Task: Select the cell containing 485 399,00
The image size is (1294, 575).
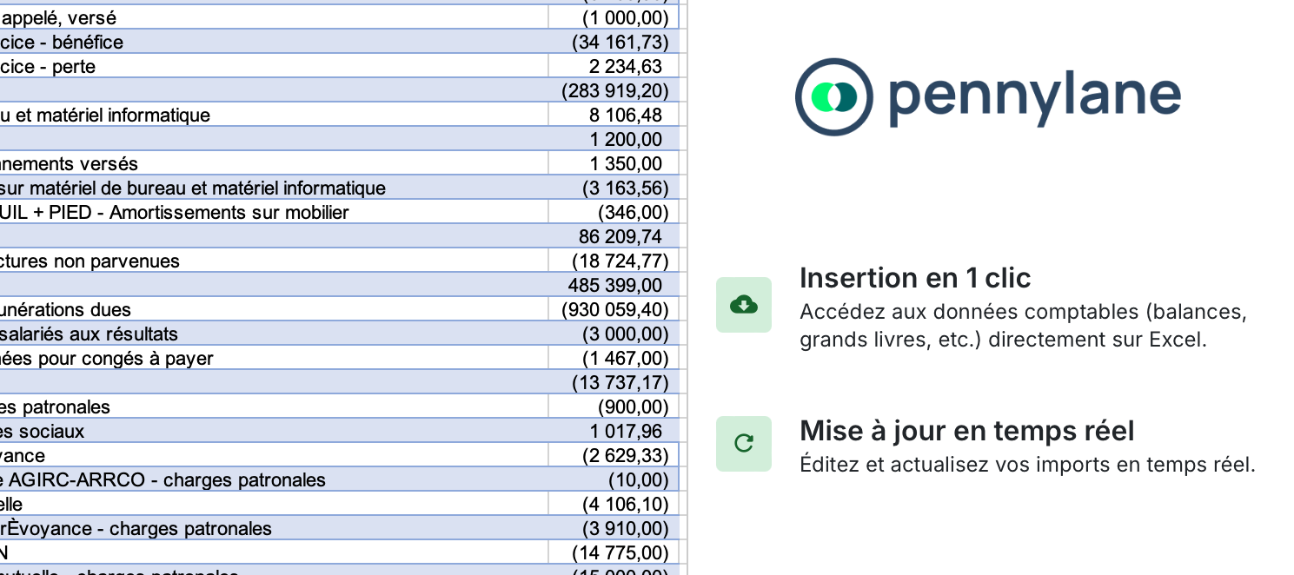Action: point(615,286)
